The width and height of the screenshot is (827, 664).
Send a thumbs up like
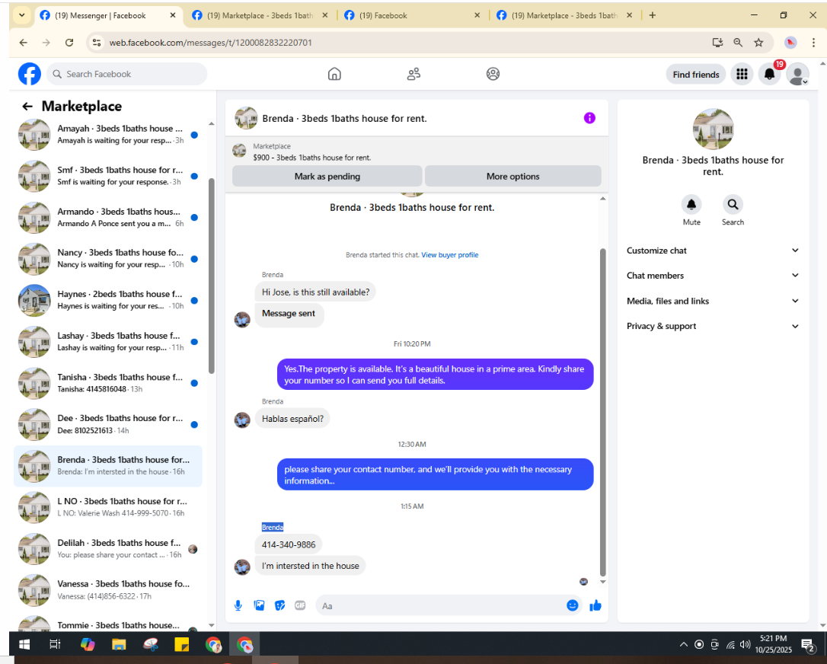tap(596, 605)
